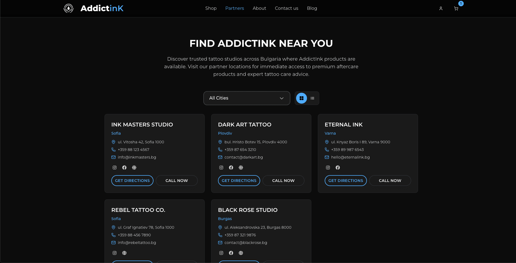Open the user account icon
The width and height of the screenshot is (516, 263).
click(x=441, y=8)
